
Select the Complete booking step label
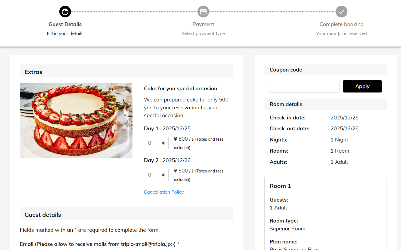point(341,24)
